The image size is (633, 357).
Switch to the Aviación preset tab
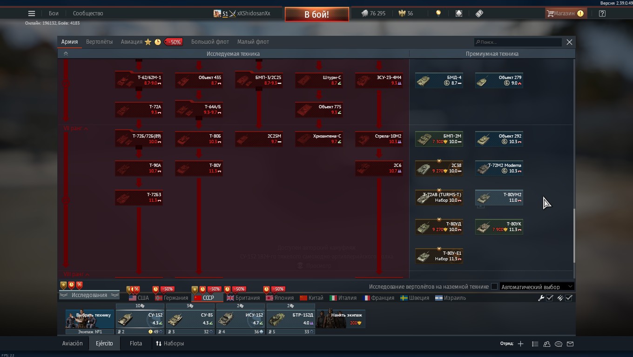click(73, 344)
